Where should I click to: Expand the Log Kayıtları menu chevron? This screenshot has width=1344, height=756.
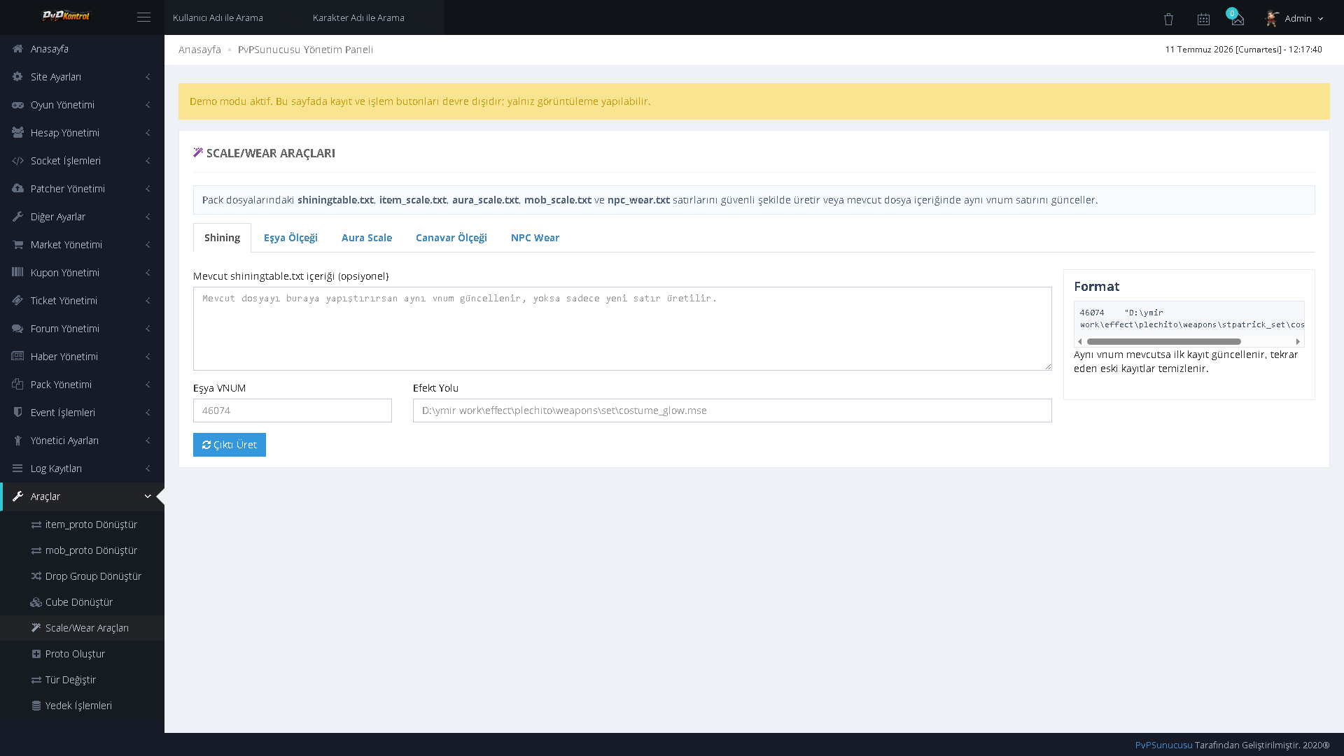click(148, 469)
